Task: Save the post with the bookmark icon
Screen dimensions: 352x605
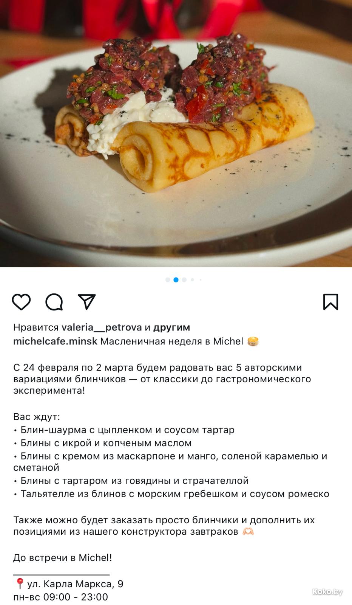Action: click(330, 302)
